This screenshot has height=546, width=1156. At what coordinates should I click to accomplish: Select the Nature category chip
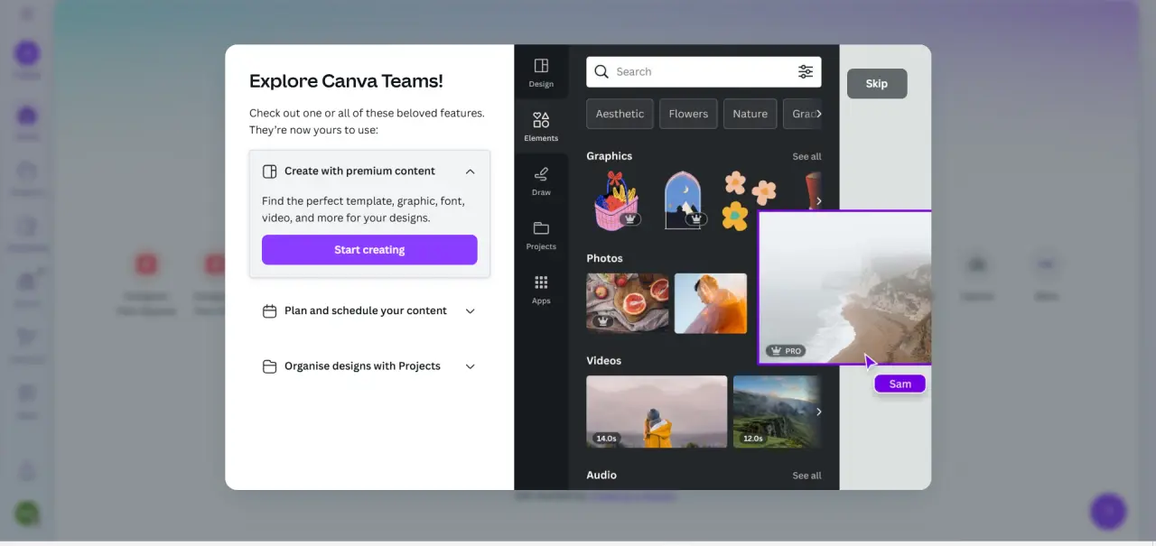(750, 114)
